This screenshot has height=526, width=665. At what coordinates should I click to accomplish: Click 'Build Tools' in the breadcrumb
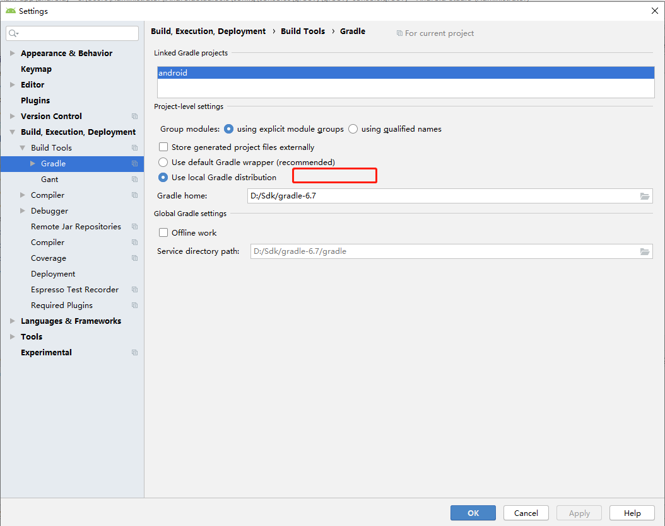(303, 31)
